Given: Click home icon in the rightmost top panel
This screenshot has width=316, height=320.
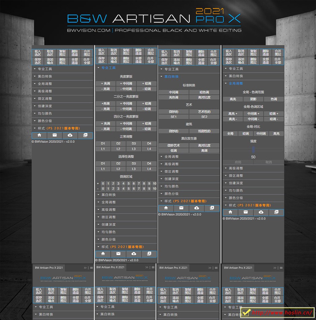Looking at the screenshot, I should [x=230, y=212].
